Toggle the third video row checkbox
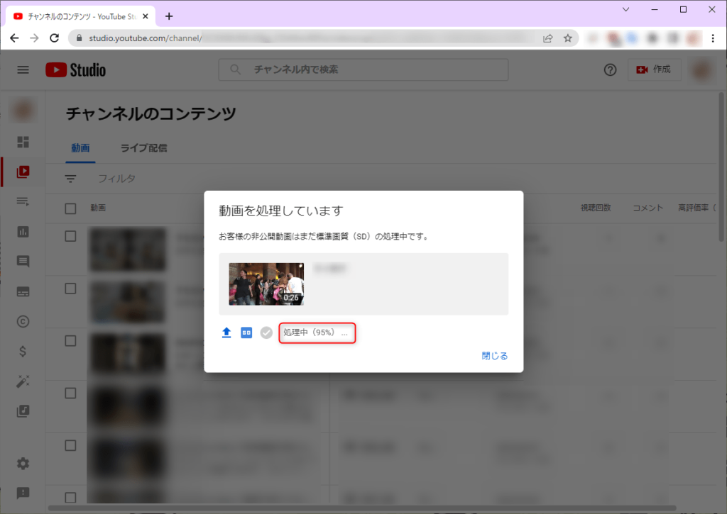Viewport: 727px width, 514px height. coord(70,341)
